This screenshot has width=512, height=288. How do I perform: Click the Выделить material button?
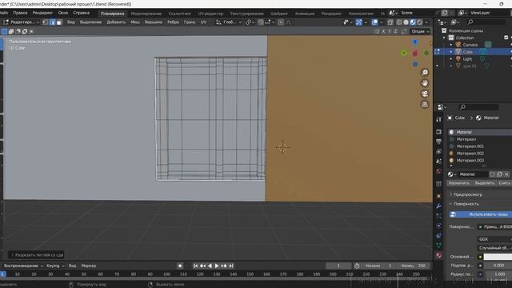(x=485, y=183)
